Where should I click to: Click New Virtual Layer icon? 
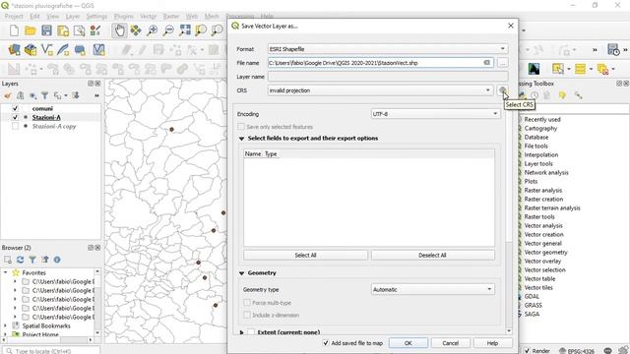pos(98,50)
